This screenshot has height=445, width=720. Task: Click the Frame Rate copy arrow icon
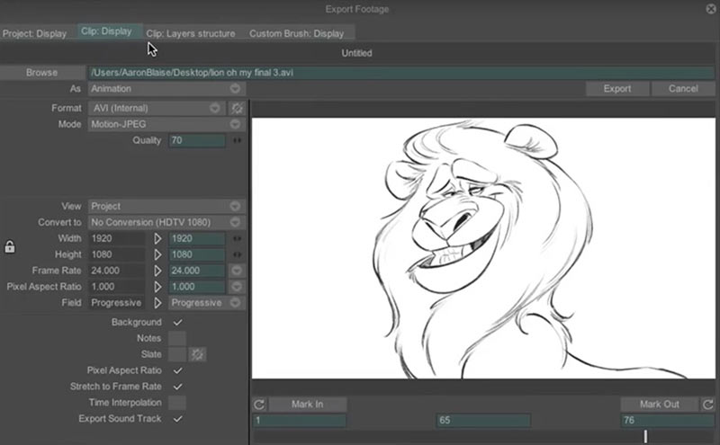pyautogui.click(x=157, y=271)
